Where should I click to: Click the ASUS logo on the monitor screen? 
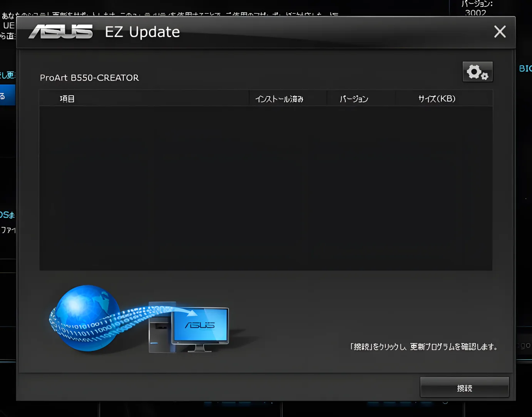200,324
